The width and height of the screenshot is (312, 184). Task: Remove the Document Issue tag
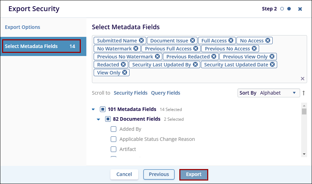[x=192, y=41]
